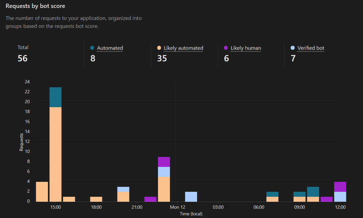363x218 pixels.
Task: Open the Likely automated label
Action: coord(183,48)
